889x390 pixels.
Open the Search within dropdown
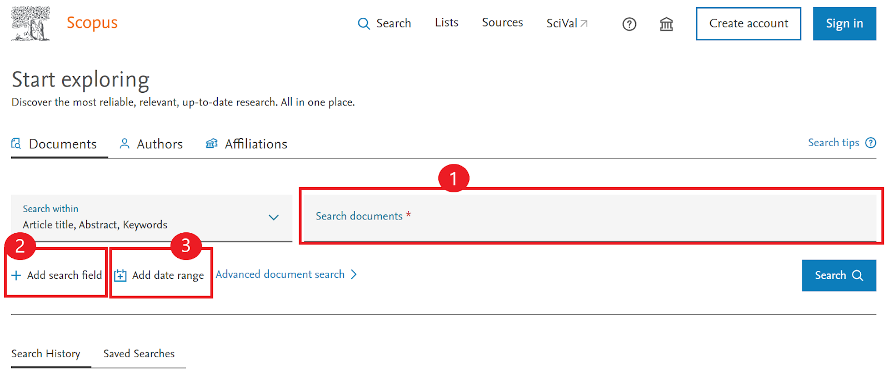pos(152,218)
